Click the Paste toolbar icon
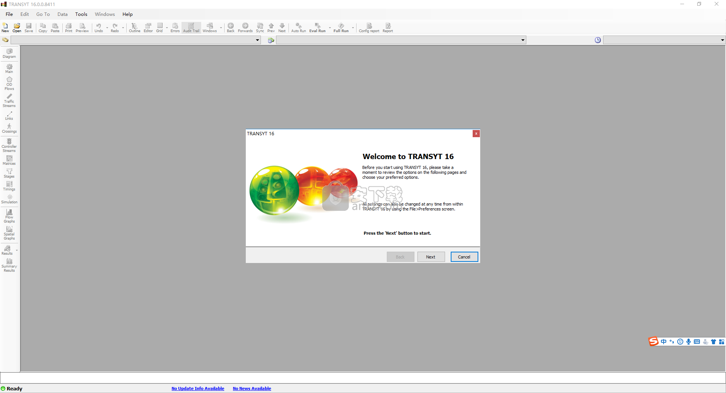This screenshot has width=726, height=393. click(55, 28)
